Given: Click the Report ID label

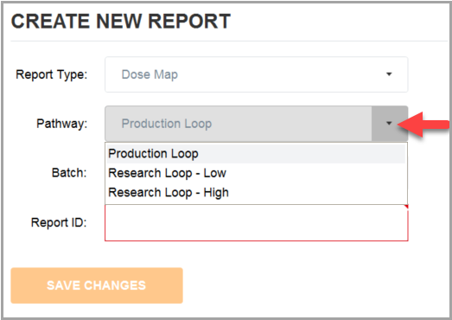Looking at the screenshot, I should pyautogui.click(x=59, y=222).
